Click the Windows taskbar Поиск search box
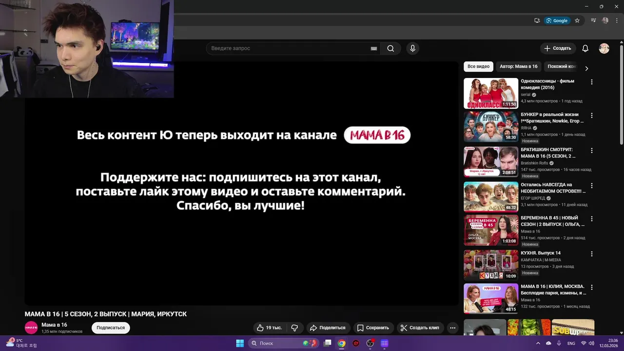Screen dimensions: 624x351 [283, 343]
